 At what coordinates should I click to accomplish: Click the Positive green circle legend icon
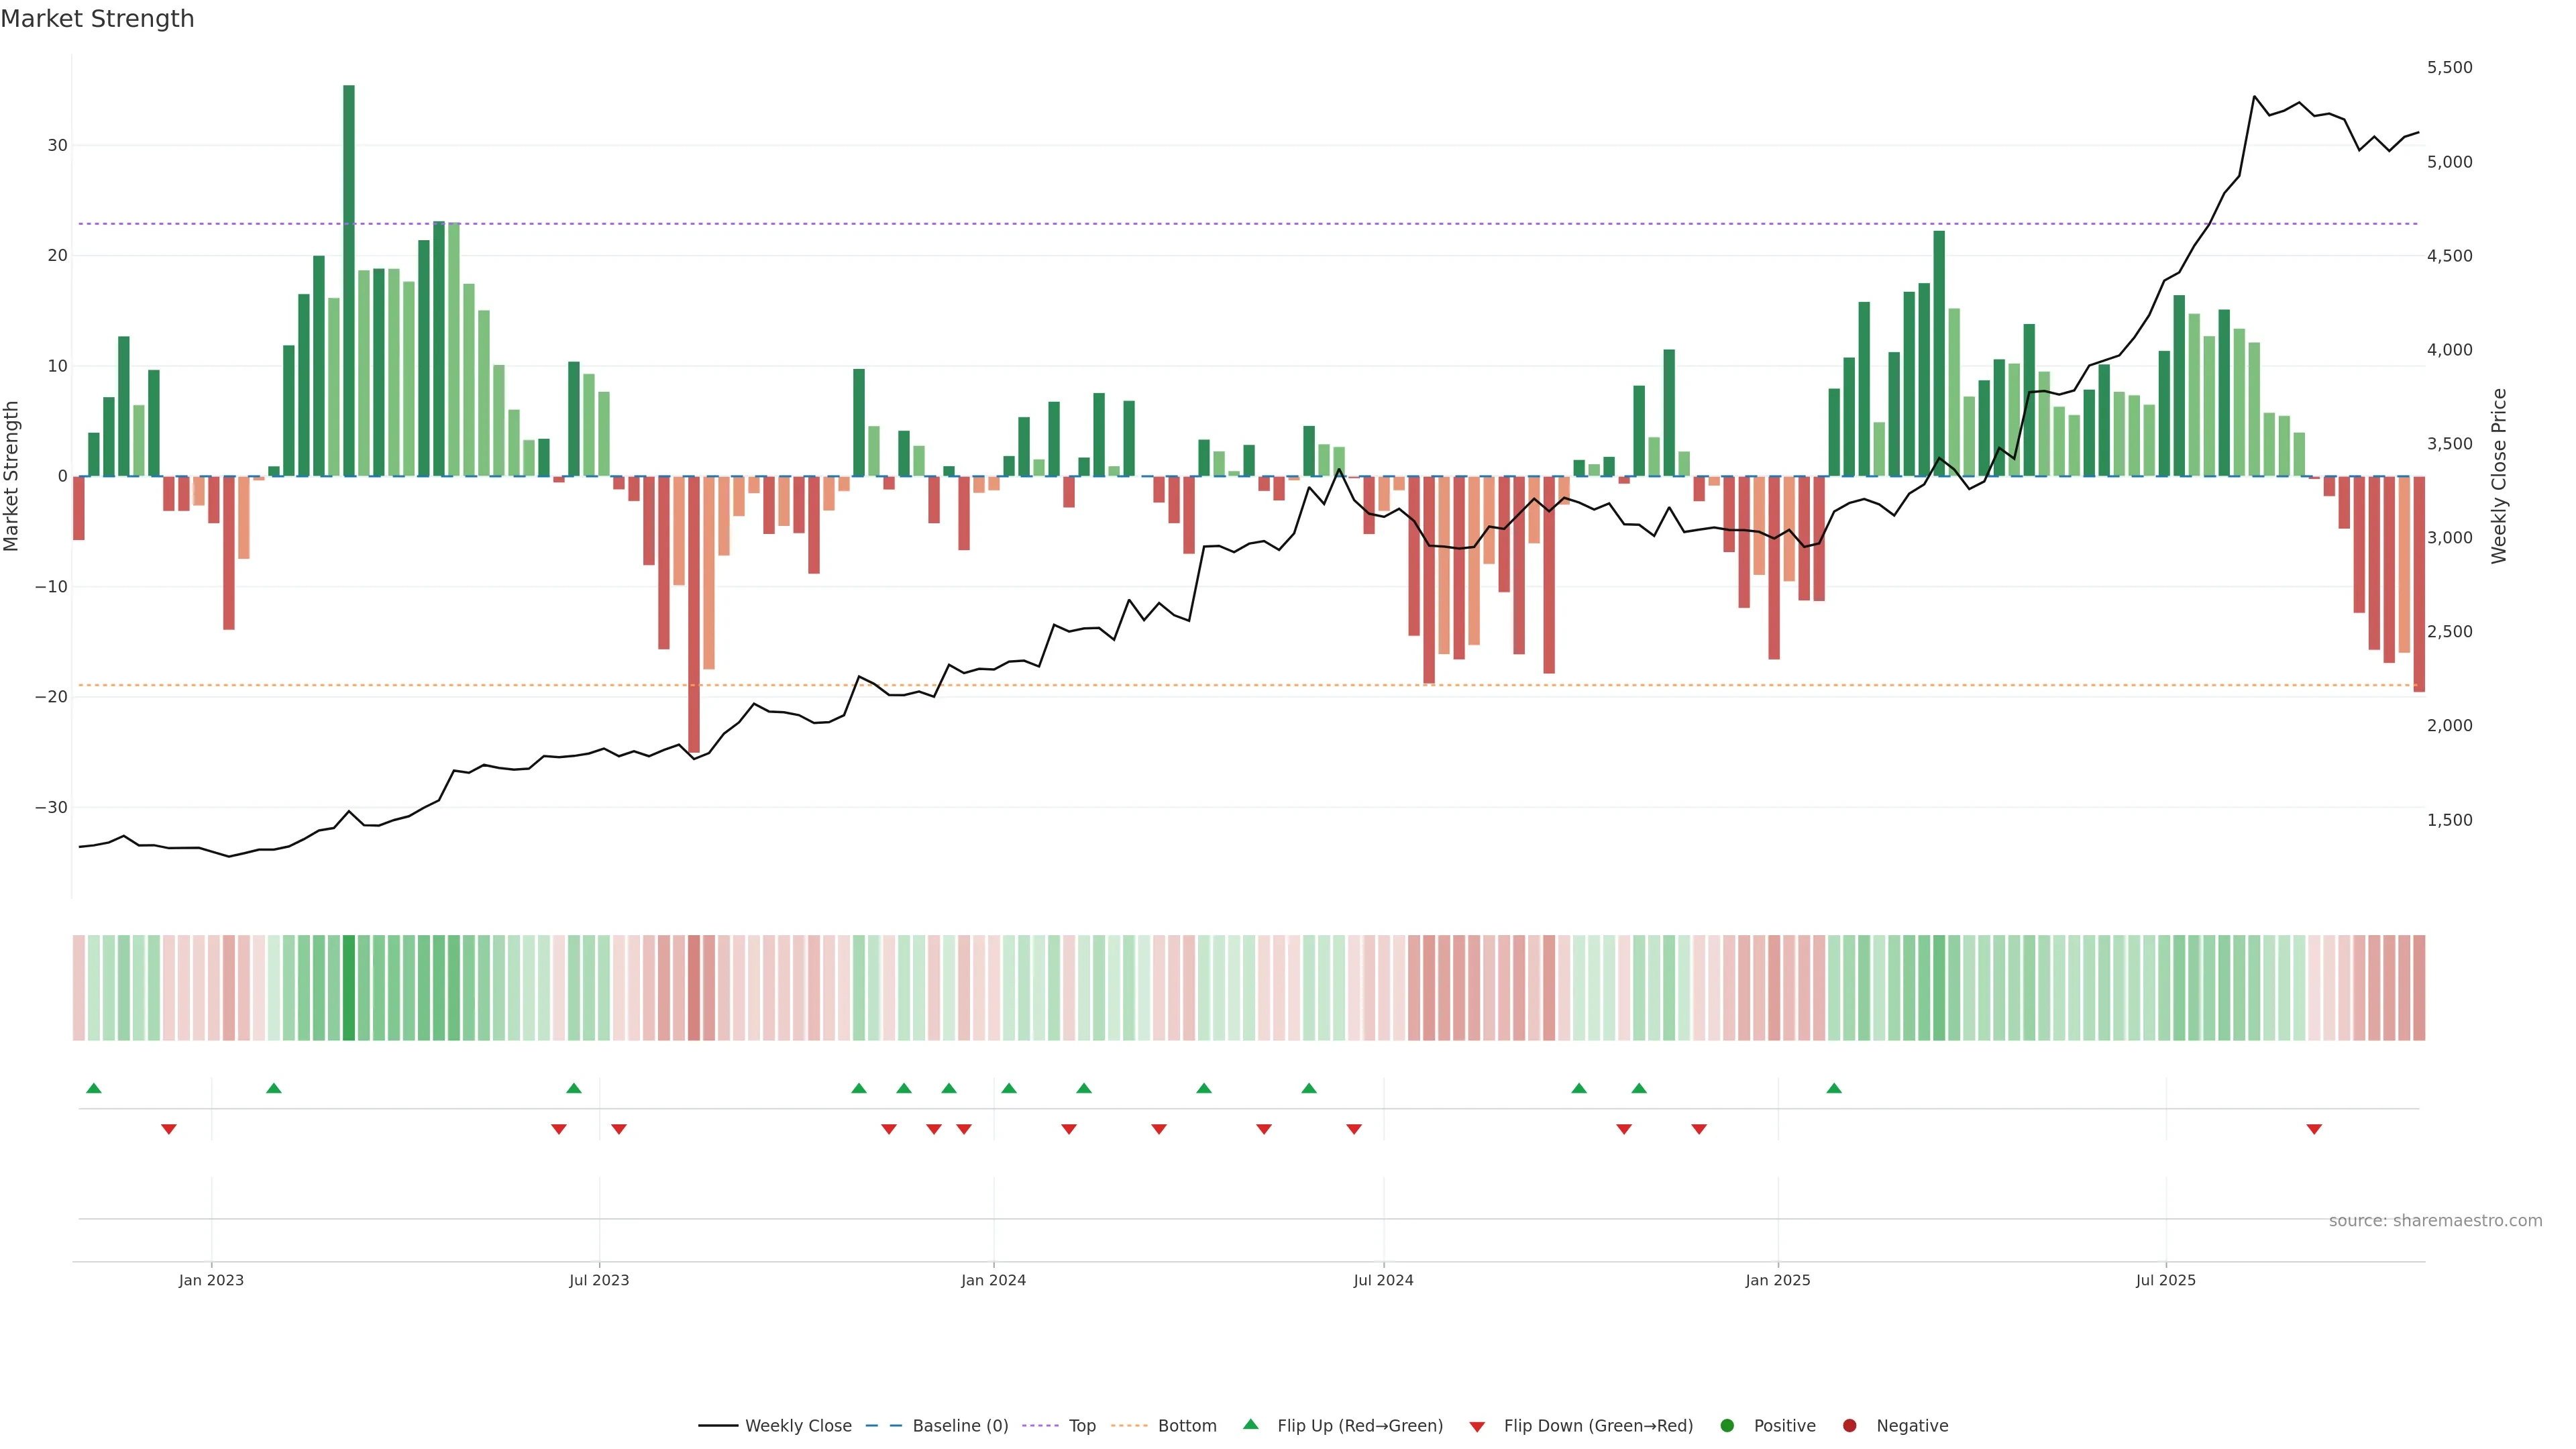point(1727,1426)
